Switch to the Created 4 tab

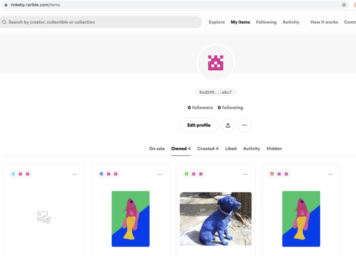(x=208, y=149)
